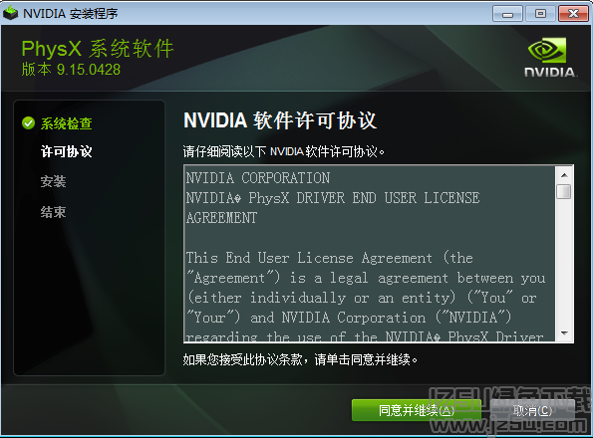Click the green checkmark beside 系统检查
Image resolution: width=593 pixels, height=438 pixels.
[28, 123]
